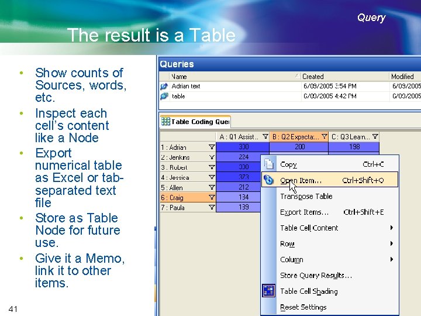Screen dimensions: 421x316
Task: Select Reset Settings menu entry
Action: (x=330, y=307)
